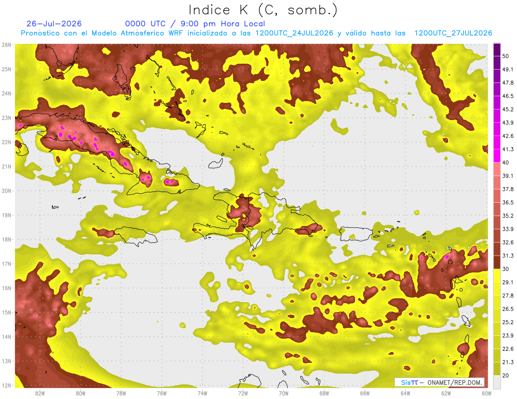Click the "37.8" color scale label
The width and height of the screenshot is (517, 399).
pyautogui.click(x=508, y=189)
